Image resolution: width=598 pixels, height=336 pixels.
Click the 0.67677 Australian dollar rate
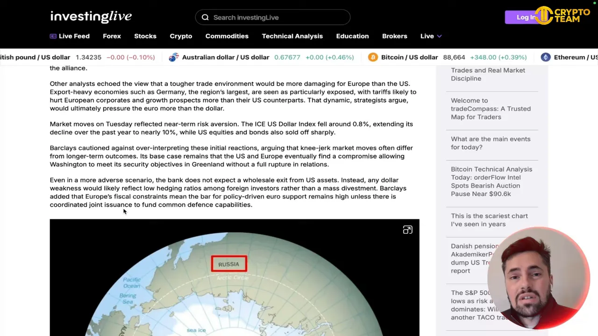point(287,57)
